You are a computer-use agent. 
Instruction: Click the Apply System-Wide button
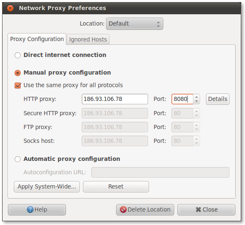(x=47, y=186)
